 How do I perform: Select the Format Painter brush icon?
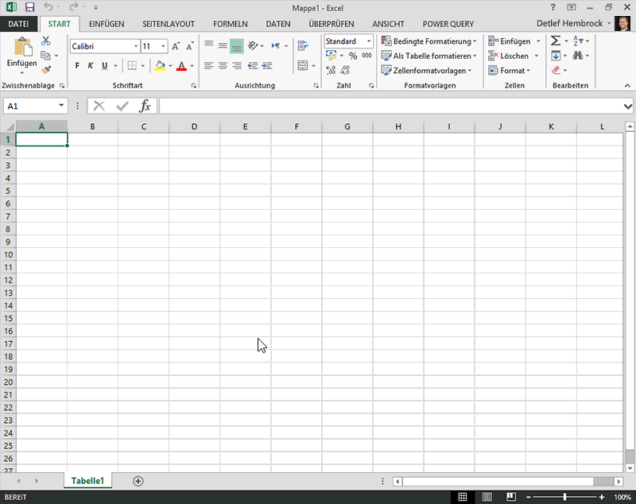[x=46, y=70]
